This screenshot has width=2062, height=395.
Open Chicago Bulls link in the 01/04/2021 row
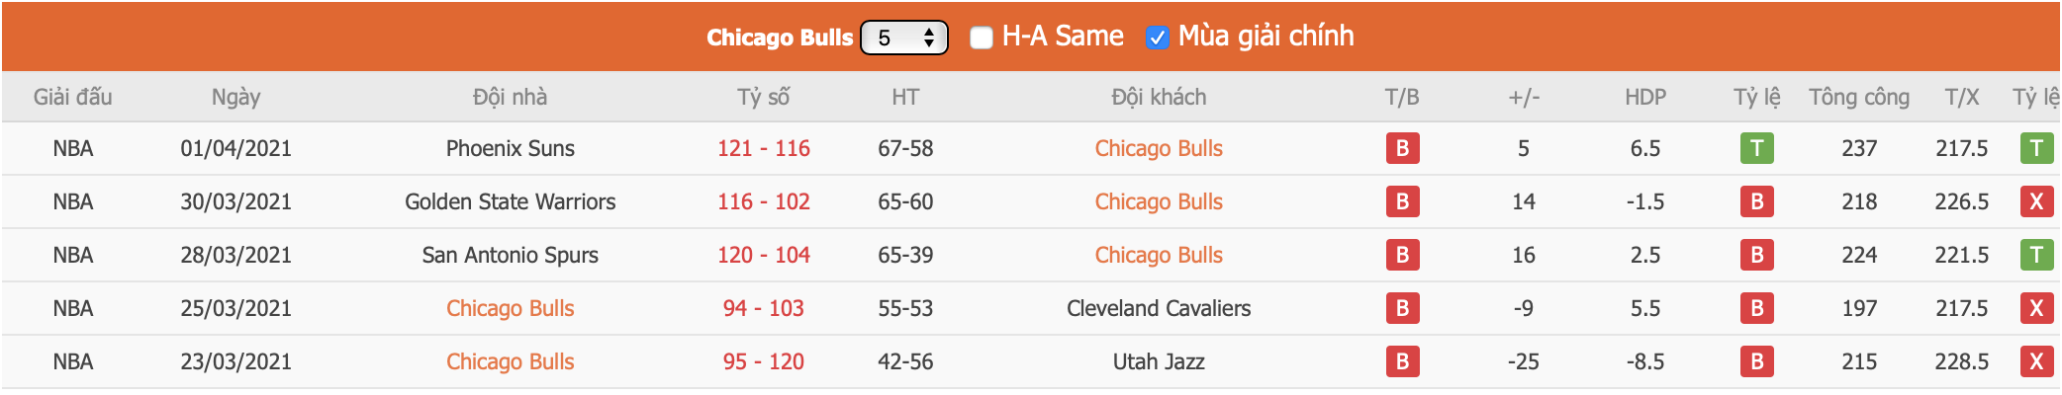1159,148
